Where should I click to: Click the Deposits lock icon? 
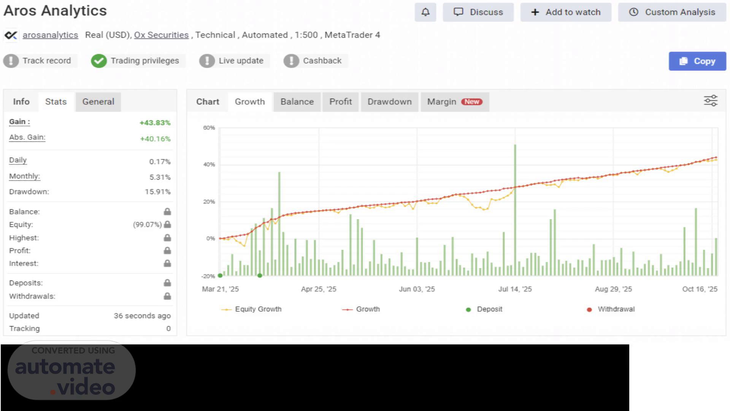pyautogui.click(x=167, y=283)
